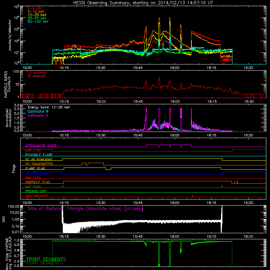This screenshot has height=270, width=270.
Task: Click the Flags panel axis label
Action: point(14,169)
